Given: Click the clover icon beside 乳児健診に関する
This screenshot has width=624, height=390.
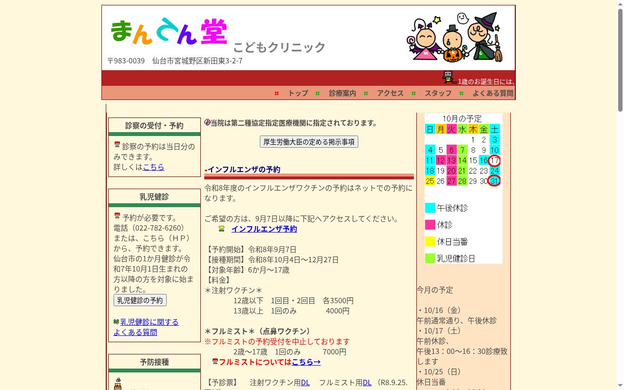Looking at the screenshot, I should click(116, 322).
